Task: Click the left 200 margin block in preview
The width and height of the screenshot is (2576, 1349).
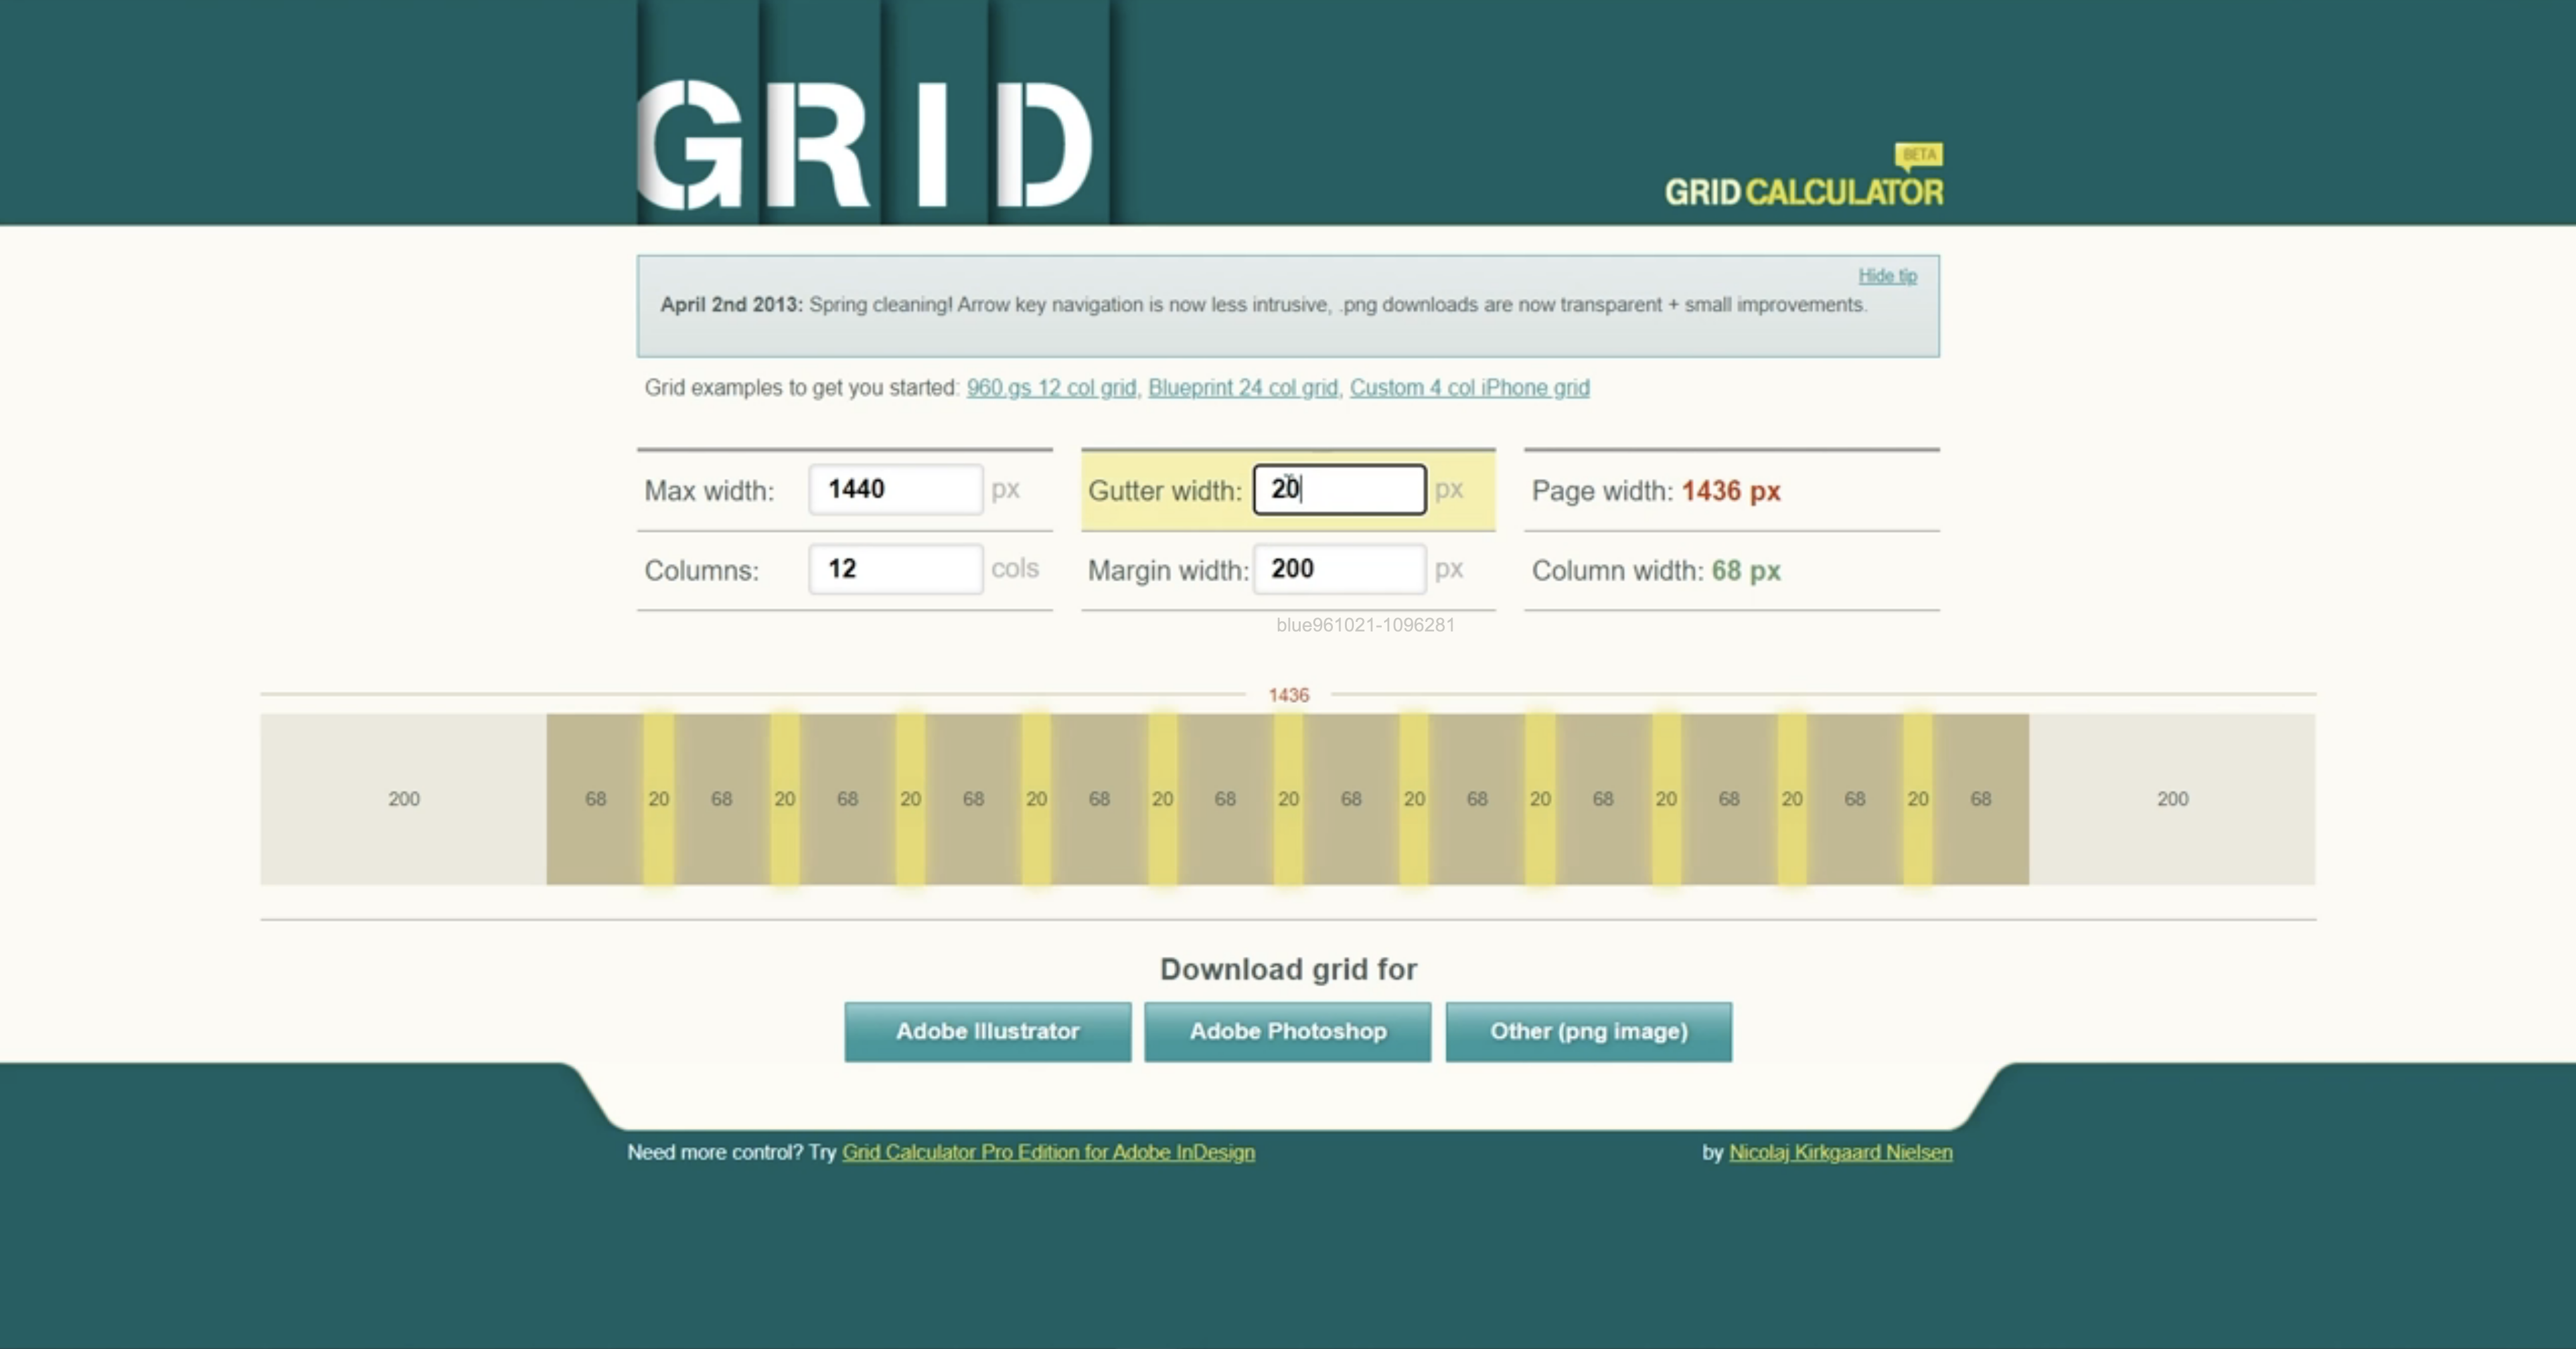Action: 404,799
